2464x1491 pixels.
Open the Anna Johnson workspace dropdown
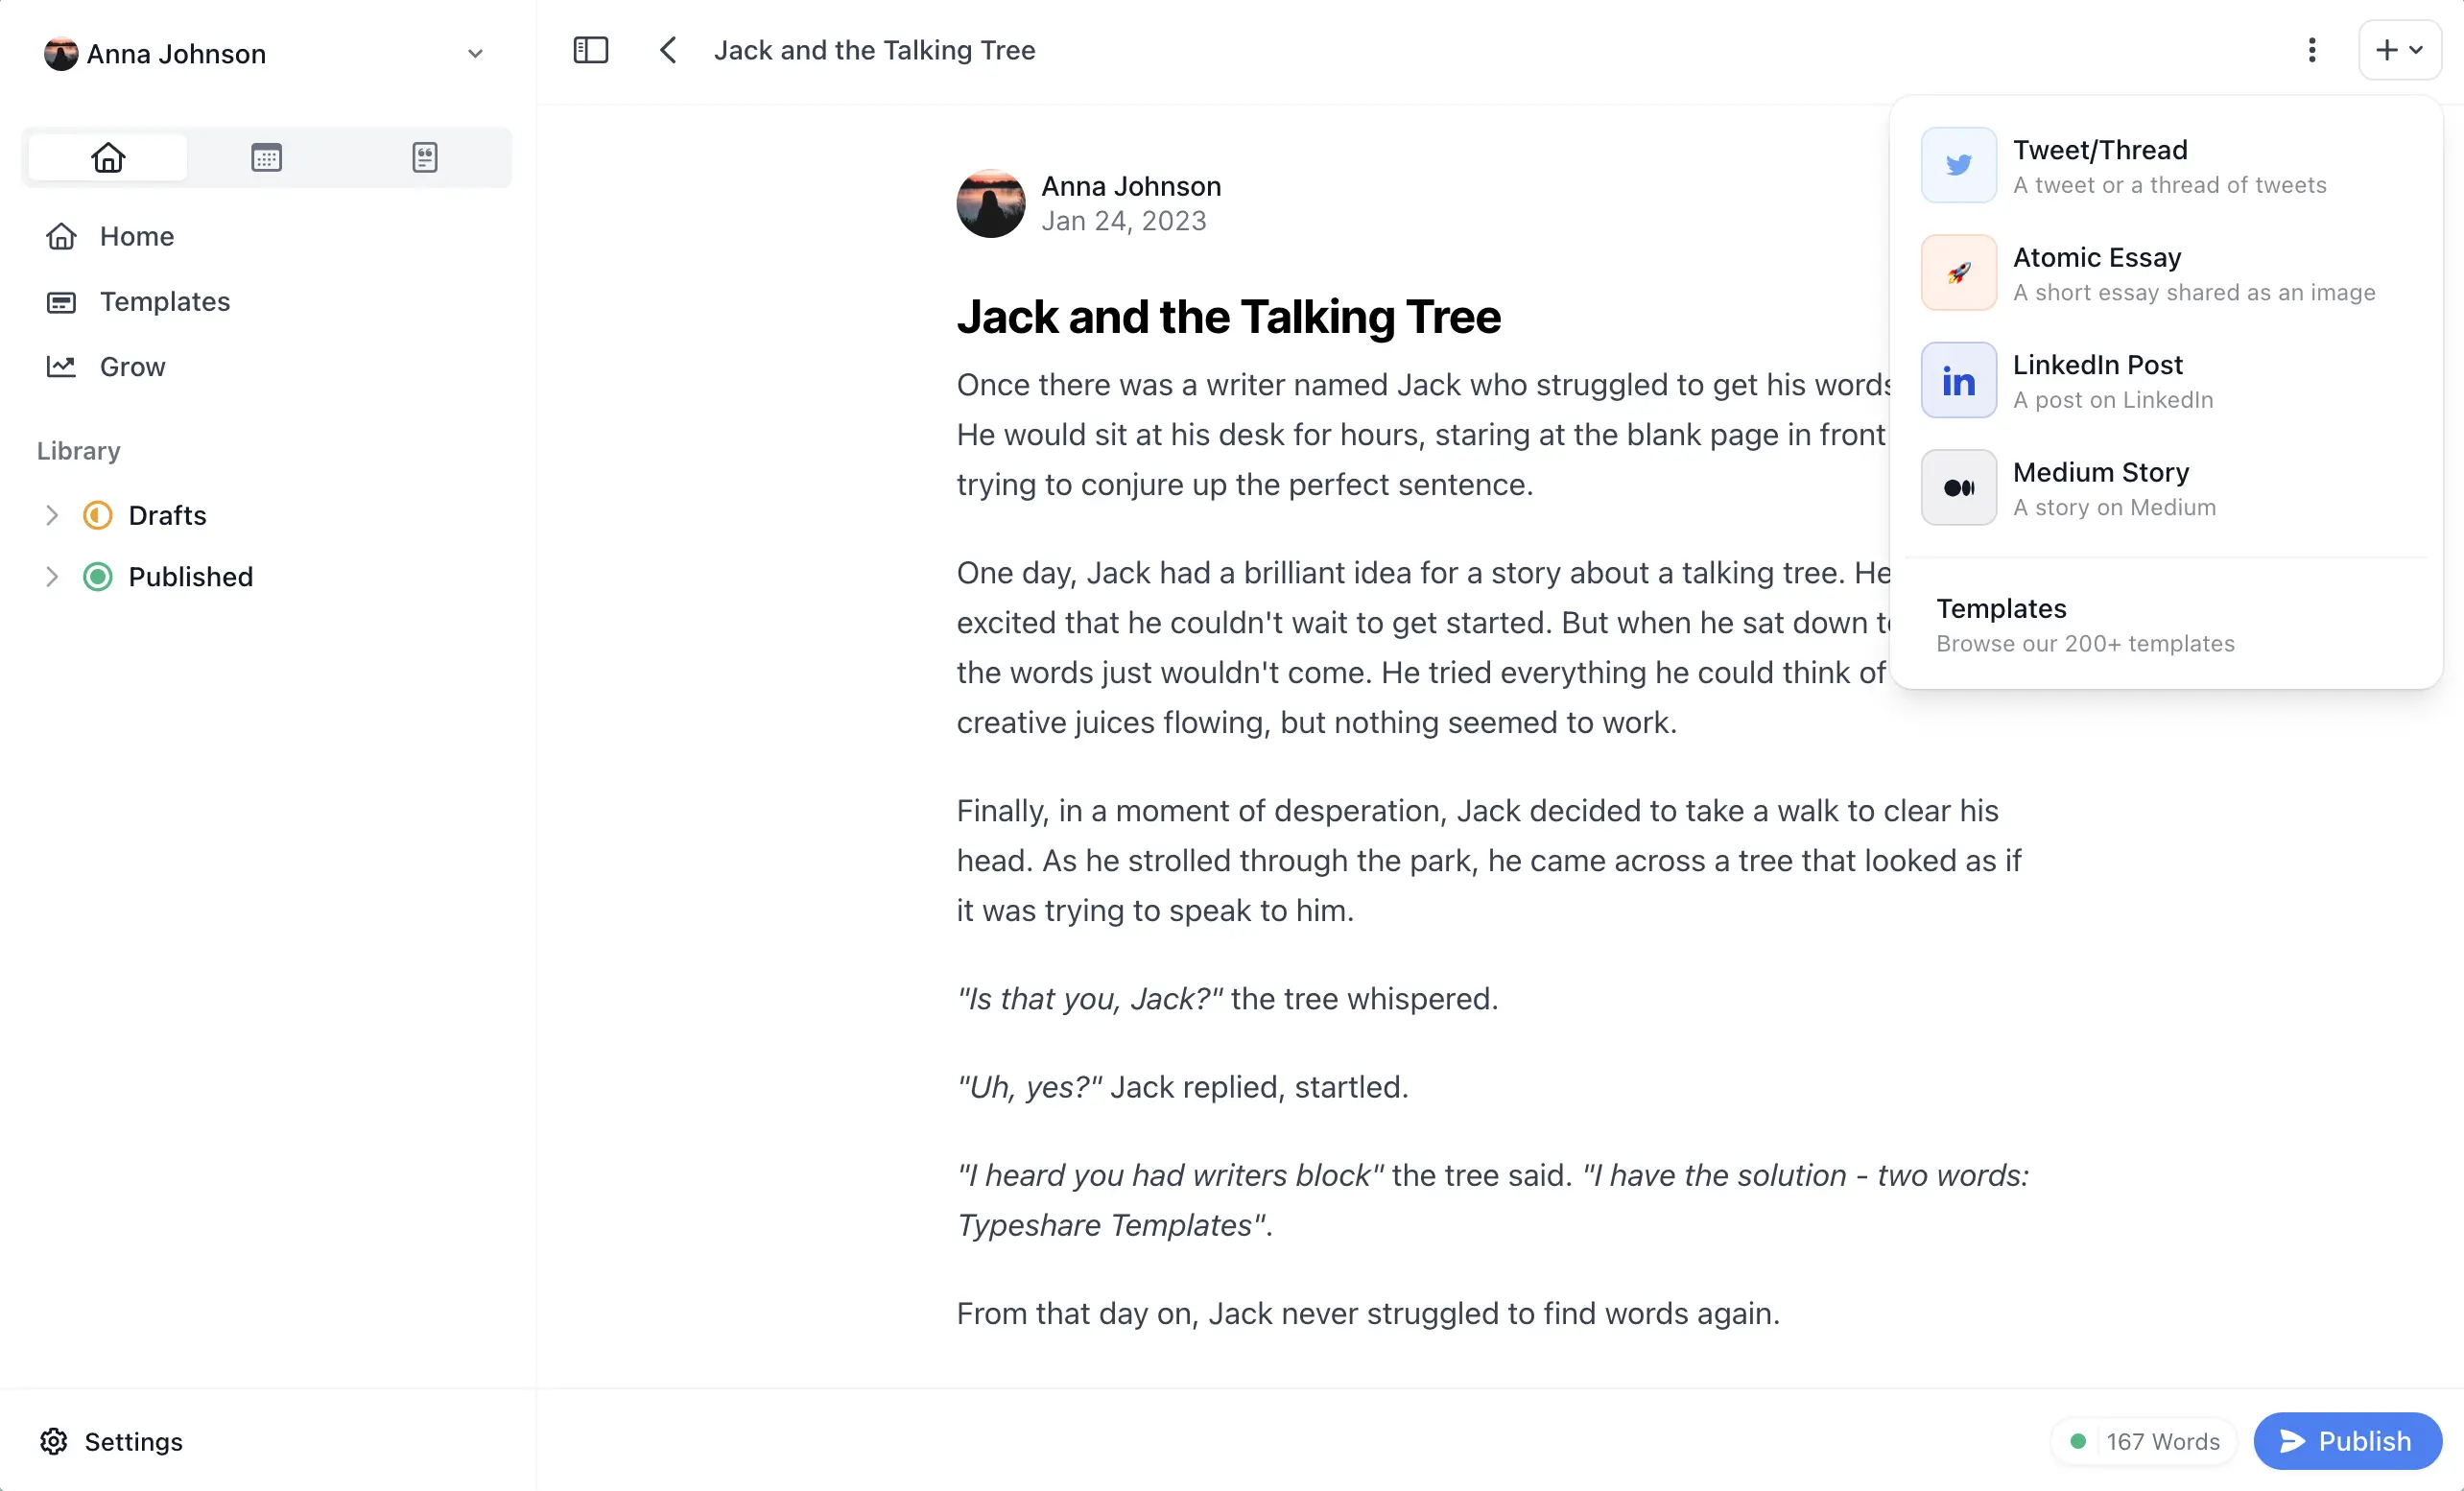pyautogui.click(x=475, y=53)
